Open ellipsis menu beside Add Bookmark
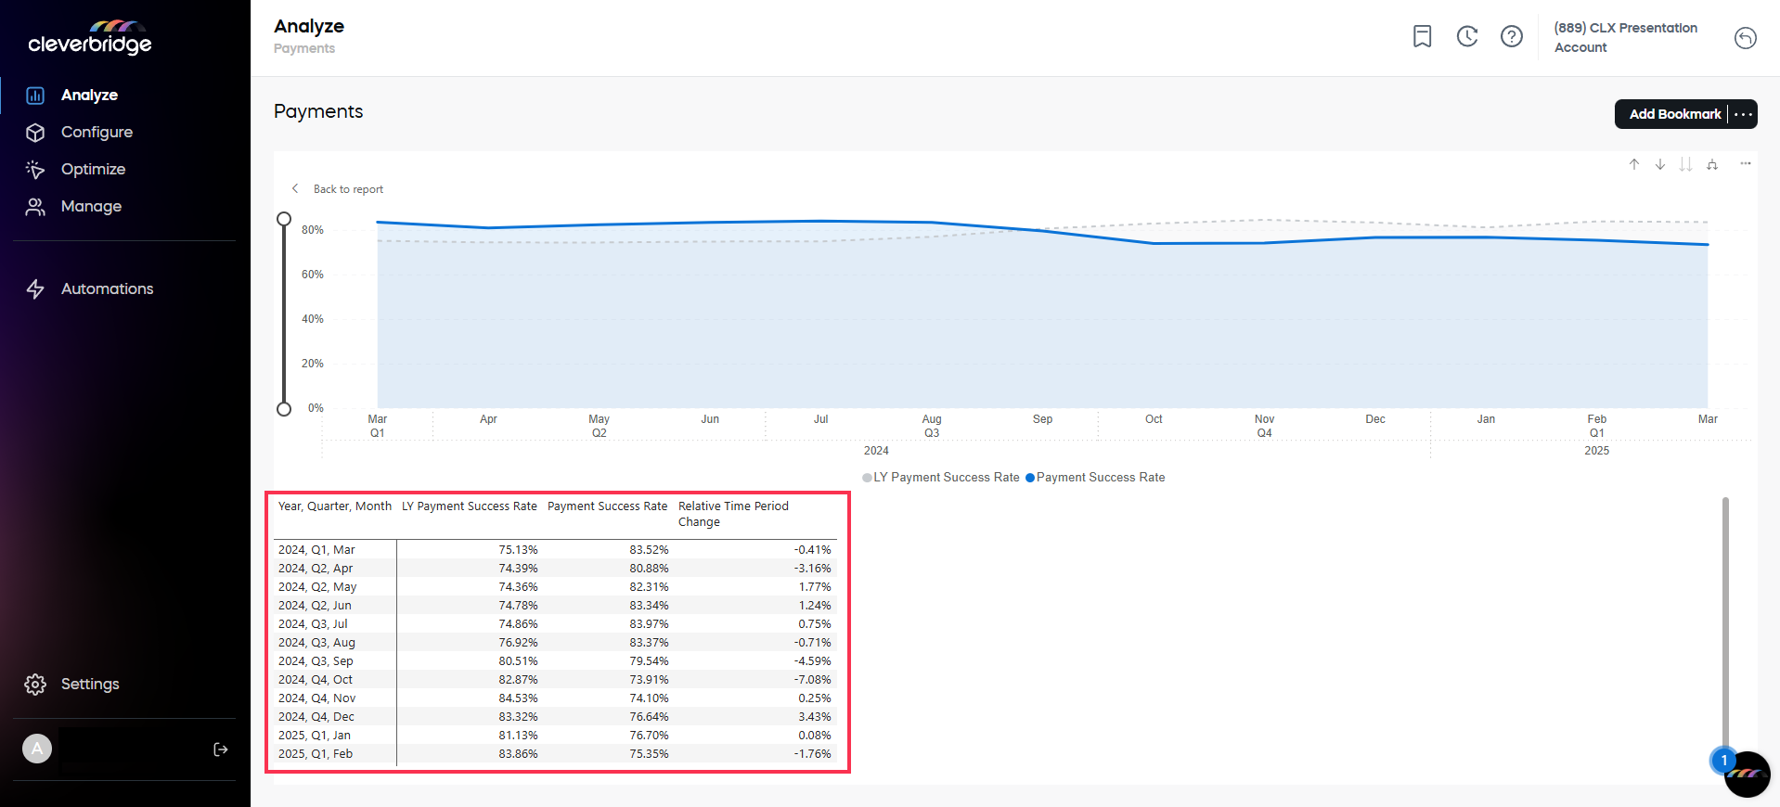Viewport: 1780px width, 807px height. coord(1743,114)
